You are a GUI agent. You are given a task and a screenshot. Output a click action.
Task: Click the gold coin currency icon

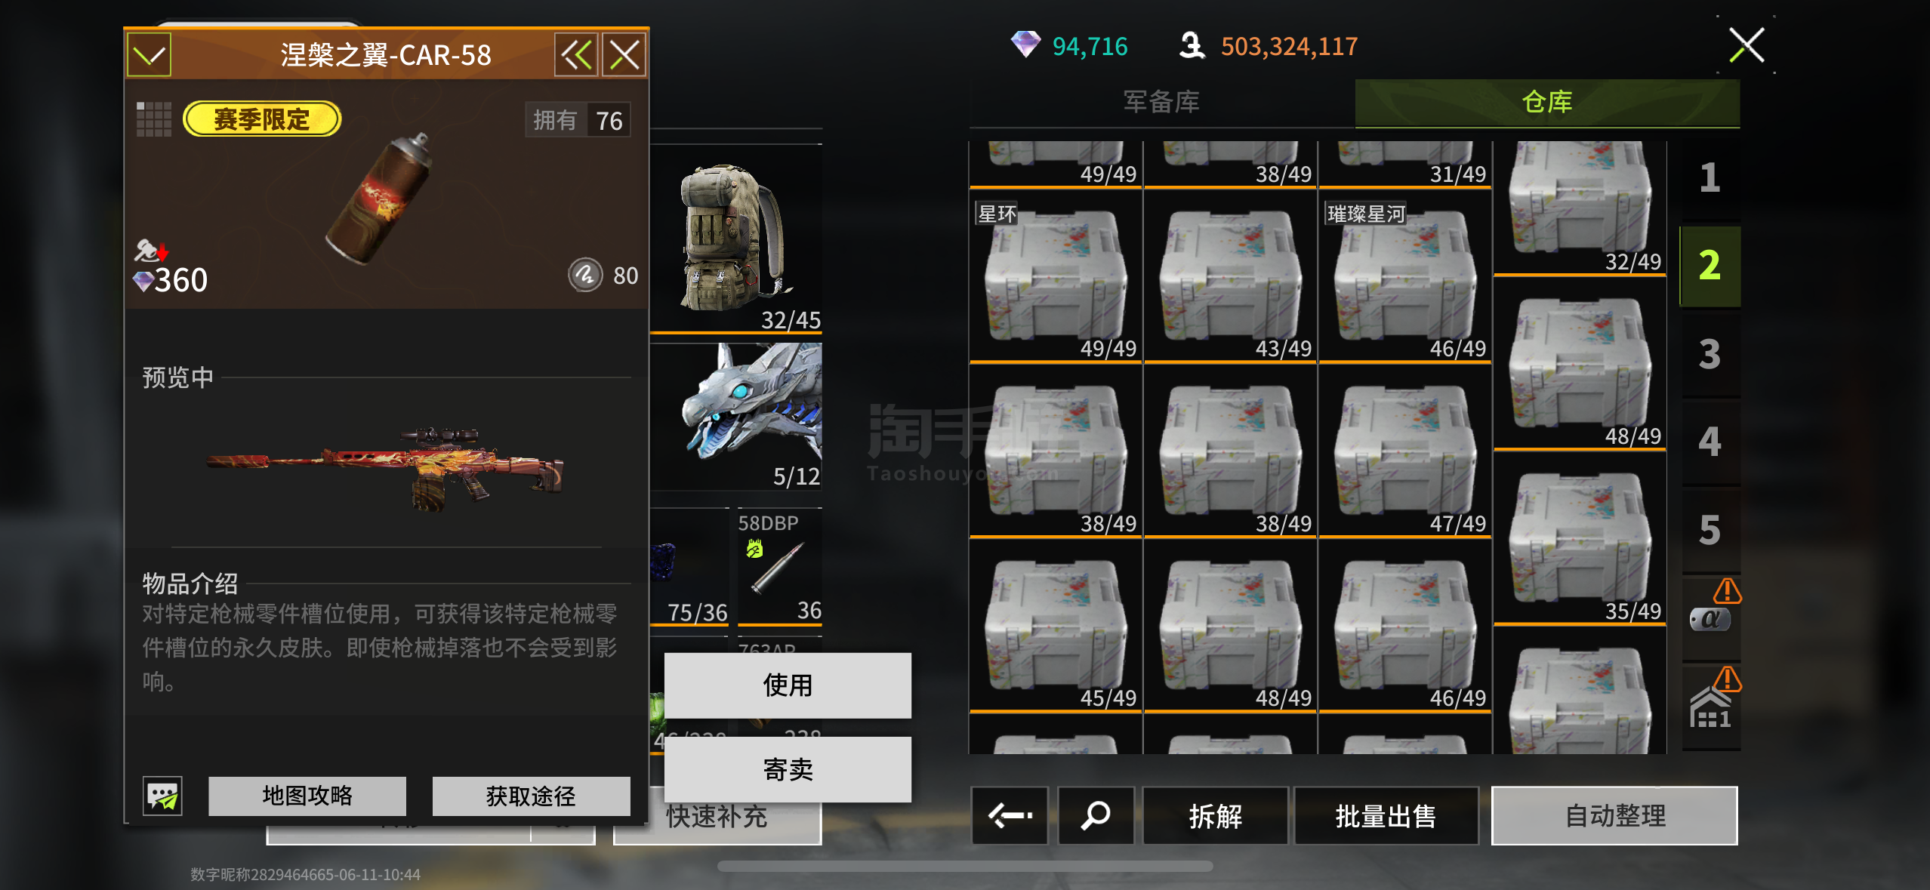[1192, 45]
